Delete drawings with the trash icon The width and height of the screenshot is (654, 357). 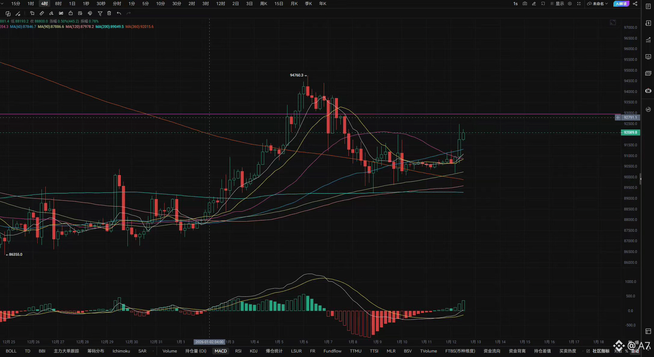click(x=109, y=13)
